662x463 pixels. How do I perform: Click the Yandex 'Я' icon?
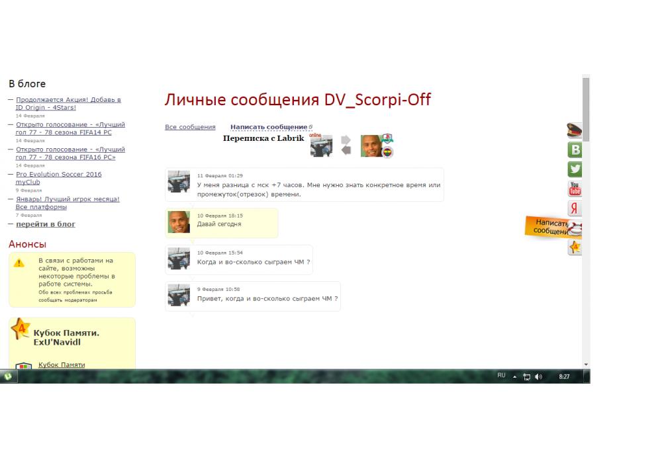[575, 208]
